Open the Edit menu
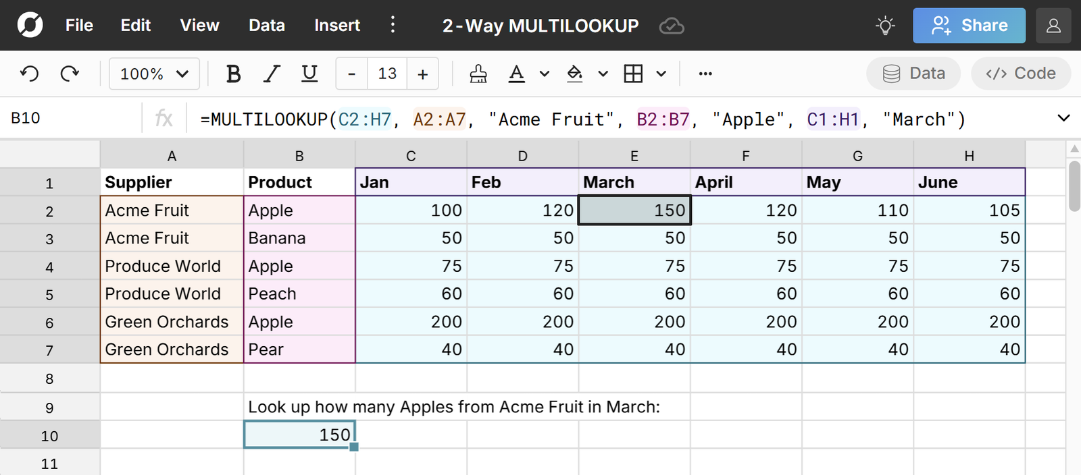 tap(135, 26)
